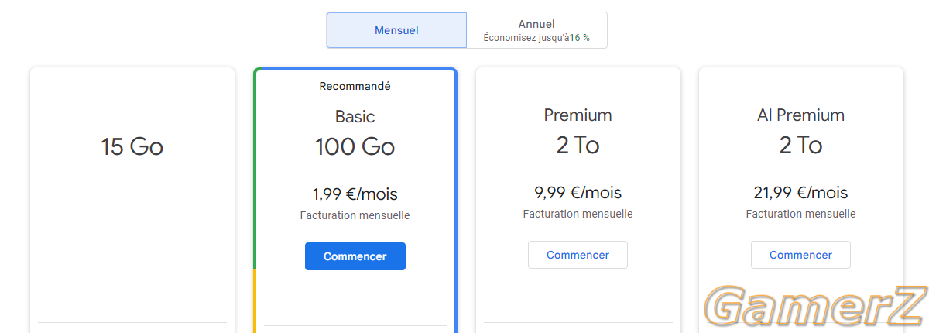Viewport: 929px width, 333px height.
Task: Start the Premium plan with Commencer
Action: [578, 255]
